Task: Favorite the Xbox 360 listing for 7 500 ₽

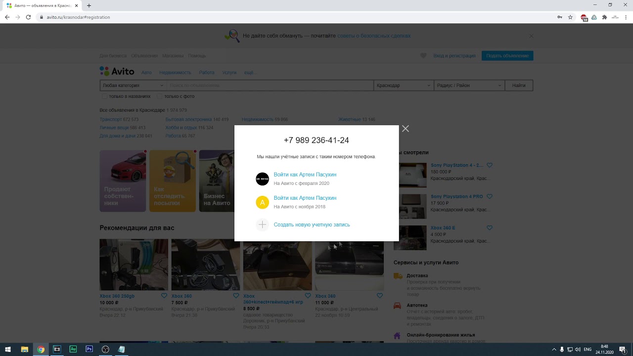Action: (x=236, y=296)
